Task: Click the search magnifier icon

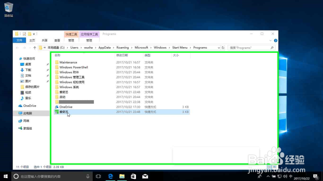Action: pyautogui.click(x=272, y=48)
